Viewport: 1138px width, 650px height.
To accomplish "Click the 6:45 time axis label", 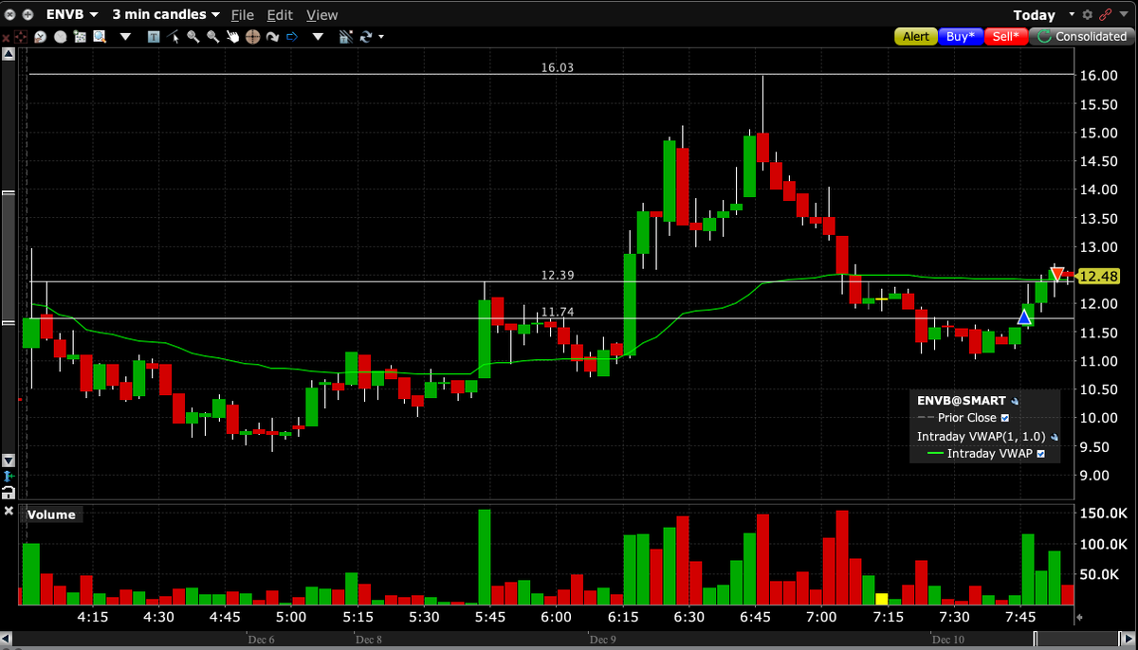I will click(x=755, y=617).
